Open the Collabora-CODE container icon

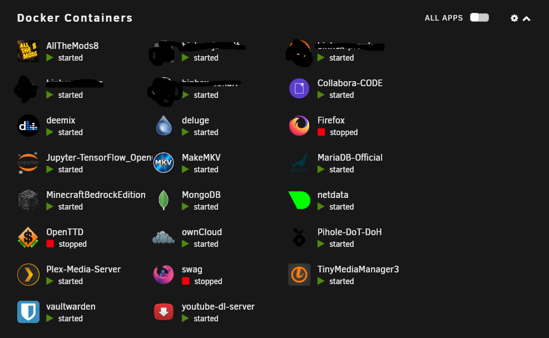coord(299,88)
